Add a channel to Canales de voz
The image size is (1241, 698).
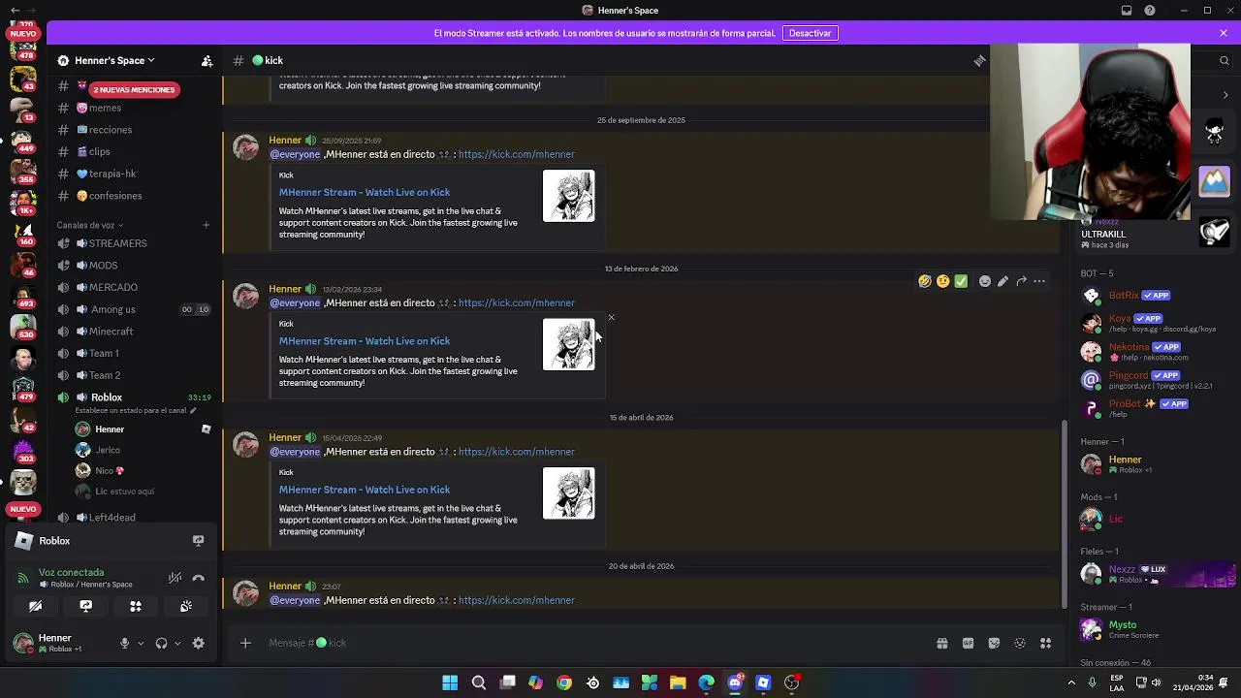pyautogui.click(x=206, y=225)
